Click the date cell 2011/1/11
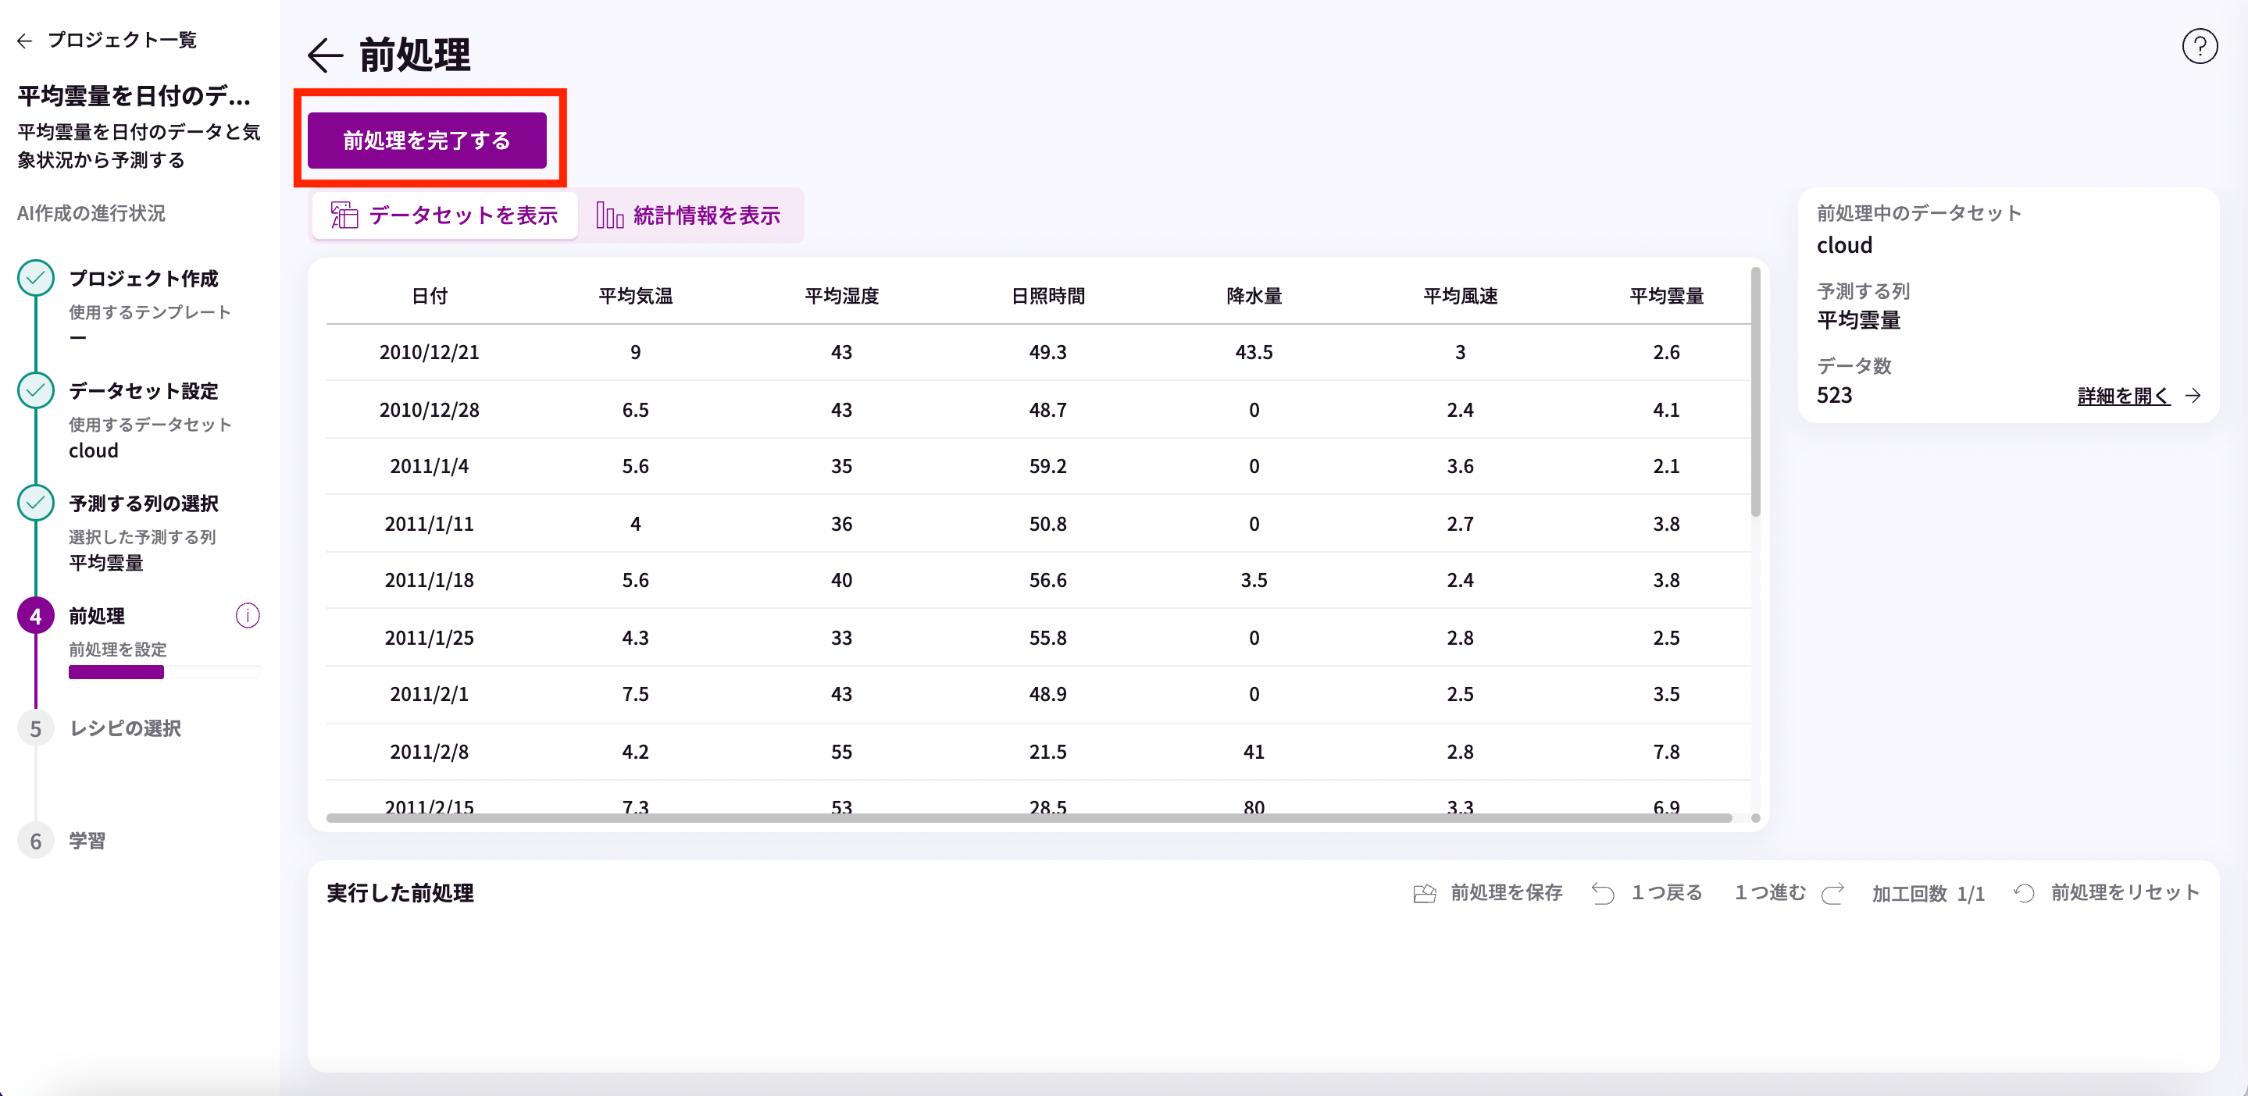 [x=430, y=524]
